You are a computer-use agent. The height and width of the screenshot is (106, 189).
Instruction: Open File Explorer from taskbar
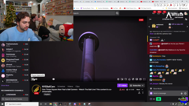click(x=50, y=104)
